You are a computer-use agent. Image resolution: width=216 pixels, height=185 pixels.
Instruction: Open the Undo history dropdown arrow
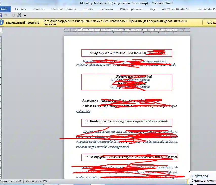pyautogui.click(x=9, y=15)
